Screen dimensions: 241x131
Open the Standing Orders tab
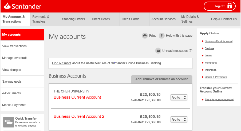coord(75,19)
